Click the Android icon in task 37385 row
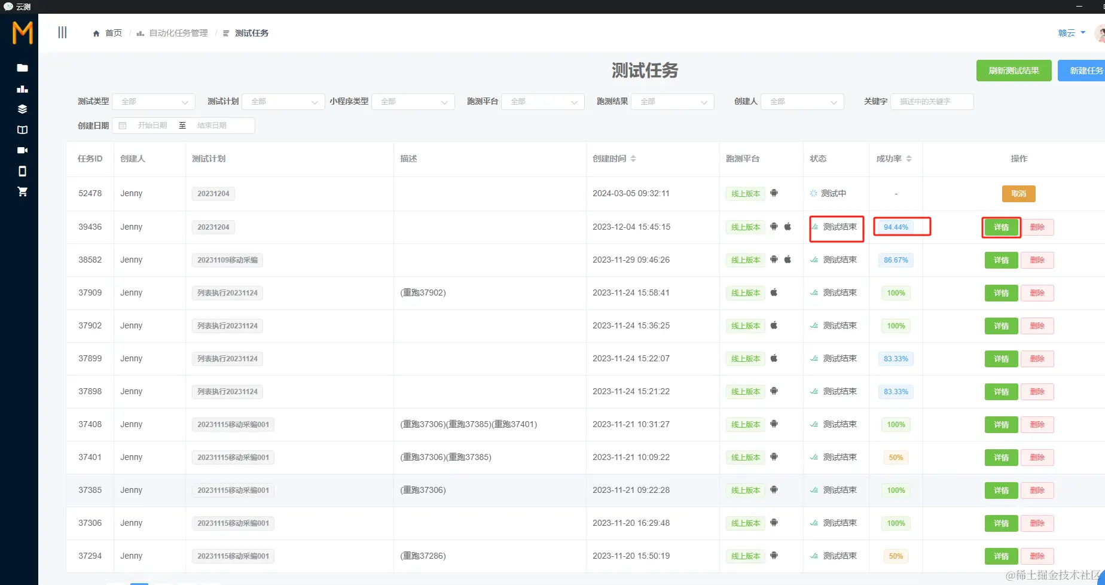 click(x=774, y=489)
